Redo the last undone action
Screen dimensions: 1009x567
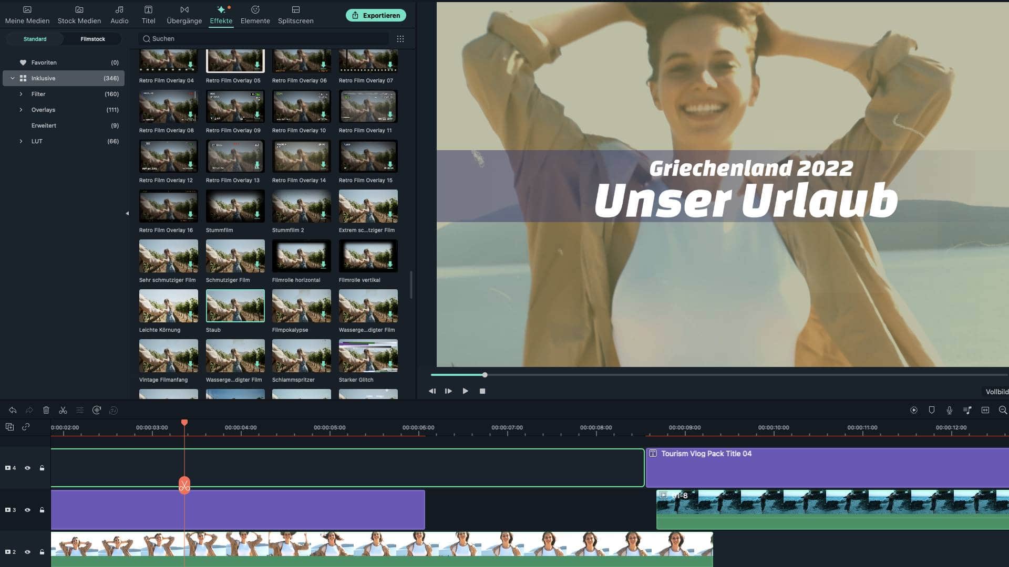click(x=29, y=410)
